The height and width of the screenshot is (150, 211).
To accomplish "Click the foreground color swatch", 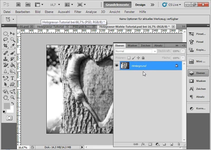I will (7, 106).
